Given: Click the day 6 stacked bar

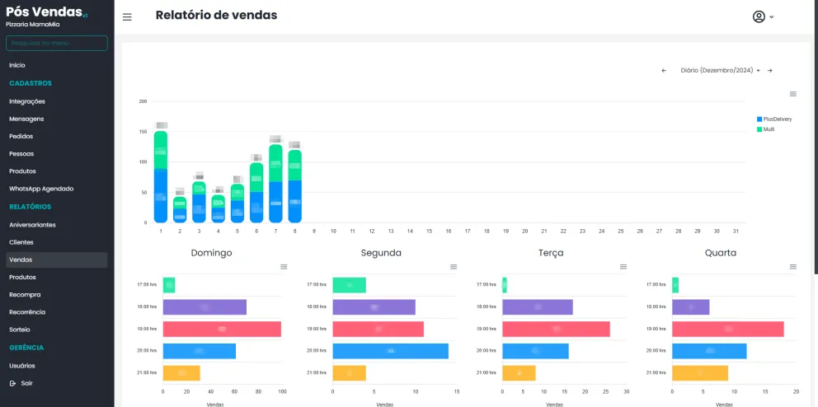Looking at the screenshot, I should 256,192.
